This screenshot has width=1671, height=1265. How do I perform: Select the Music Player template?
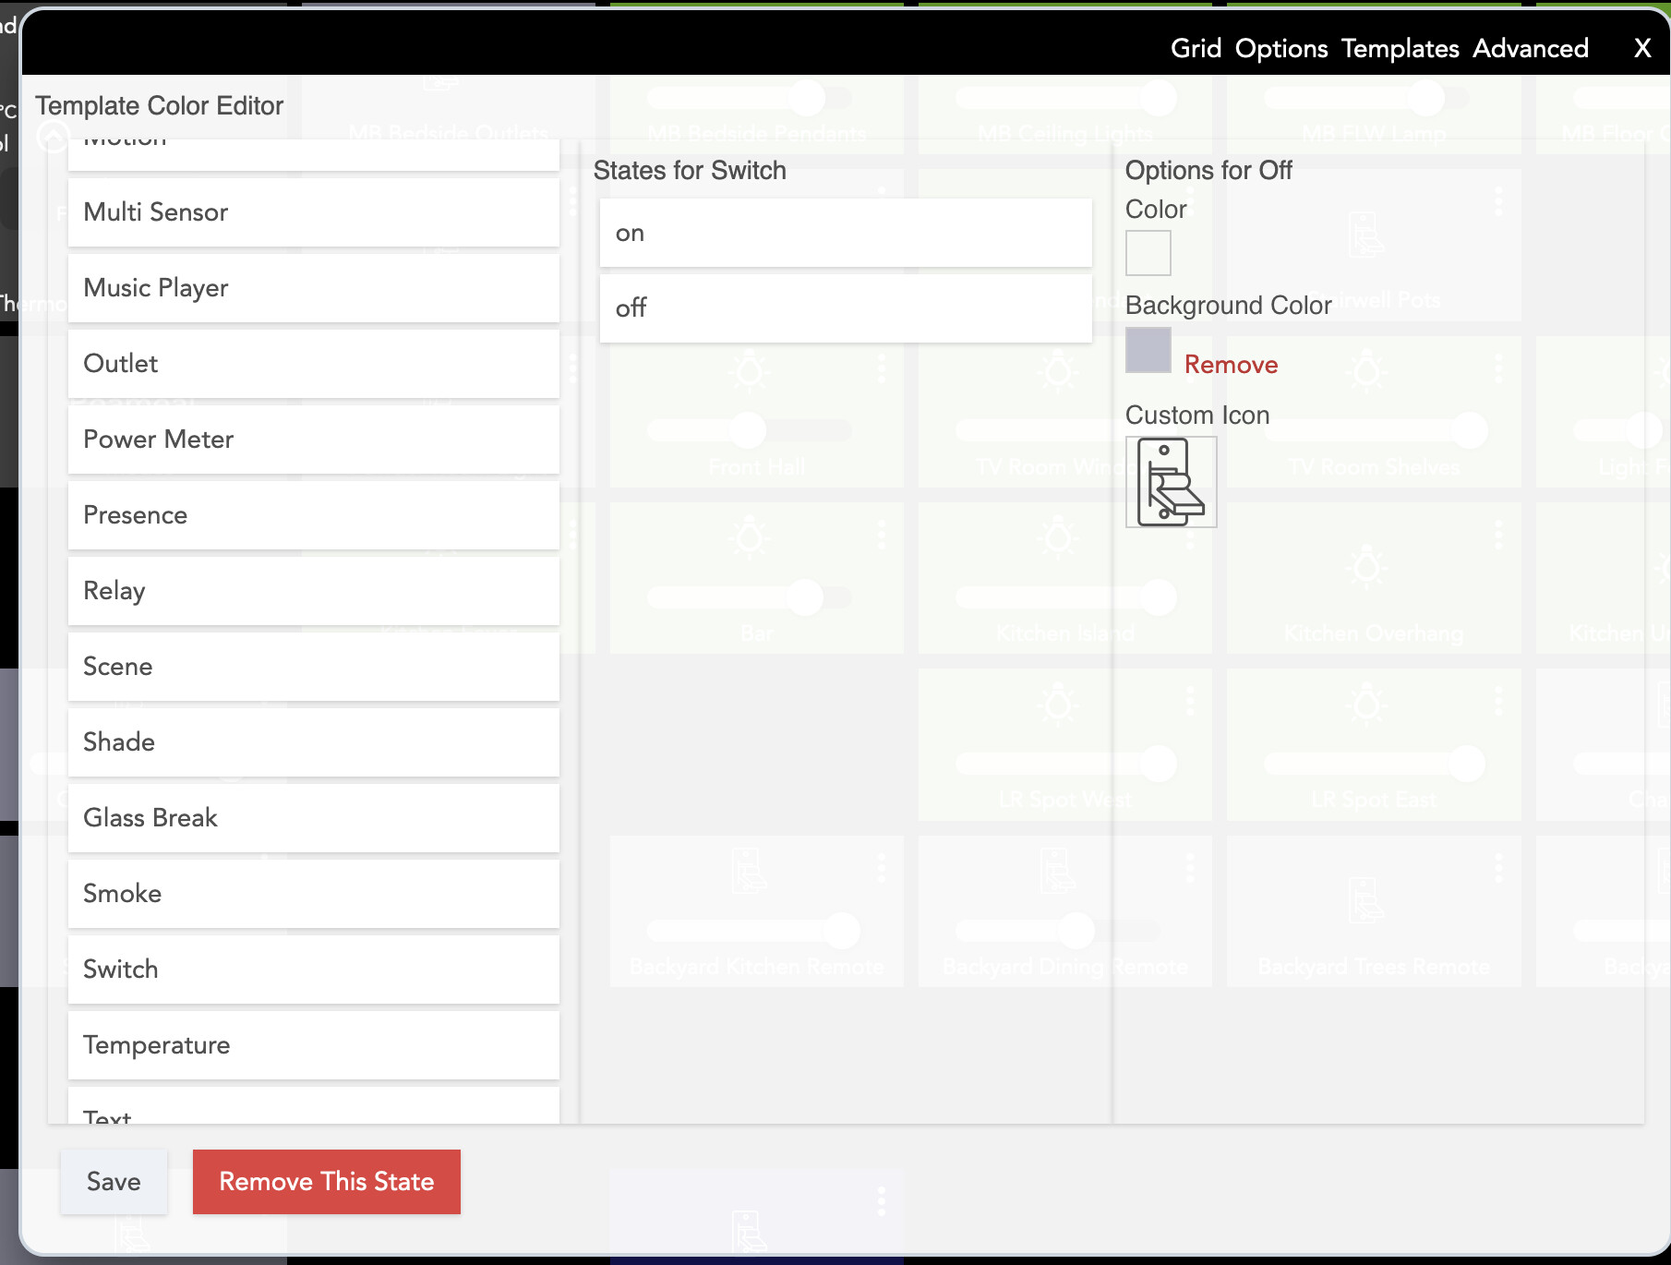coord(314,288)
